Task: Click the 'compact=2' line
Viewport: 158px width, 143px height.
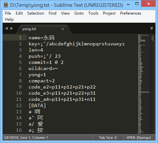Action: (42, 81)
